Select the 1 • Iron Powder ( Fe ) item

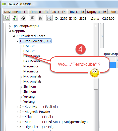point(35,41)
